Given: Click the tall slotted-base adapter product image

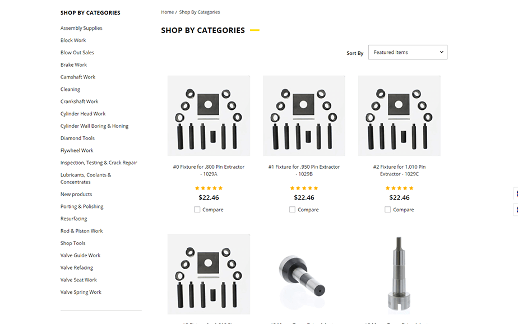Looking at the screenshot, I should tap(399, 275).
